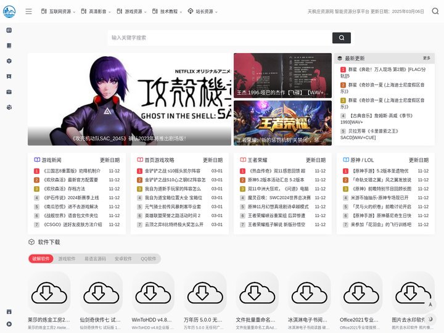Select the 破解软件 tab
444x333 pixels.
point(41,258)
